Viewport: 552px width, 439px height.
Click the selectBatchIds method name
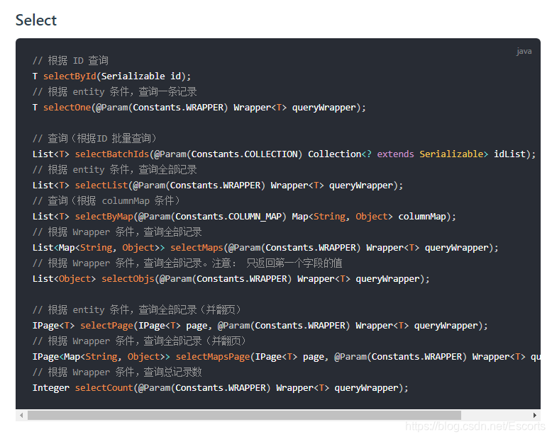point(112,154)
